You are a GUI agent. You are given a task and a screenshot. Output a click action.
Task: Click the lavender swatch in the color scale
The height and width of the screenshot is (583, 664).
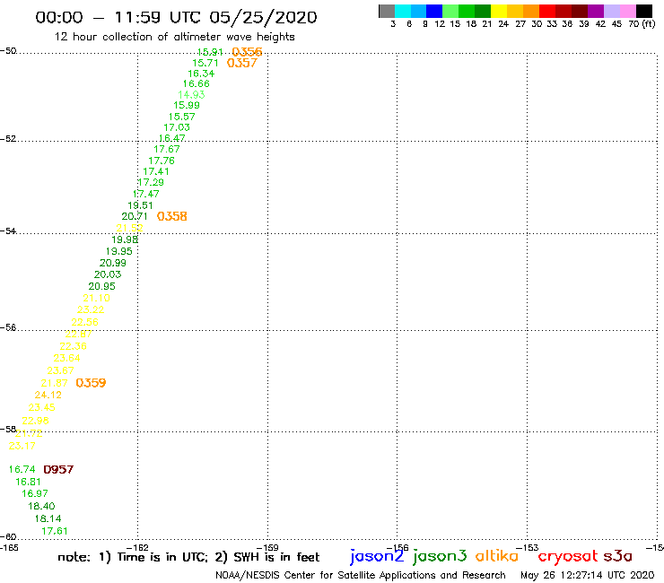[611, 12]
